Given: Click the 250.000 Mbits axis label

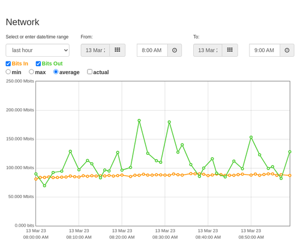Looking at the screenshot, I should 20,81.
